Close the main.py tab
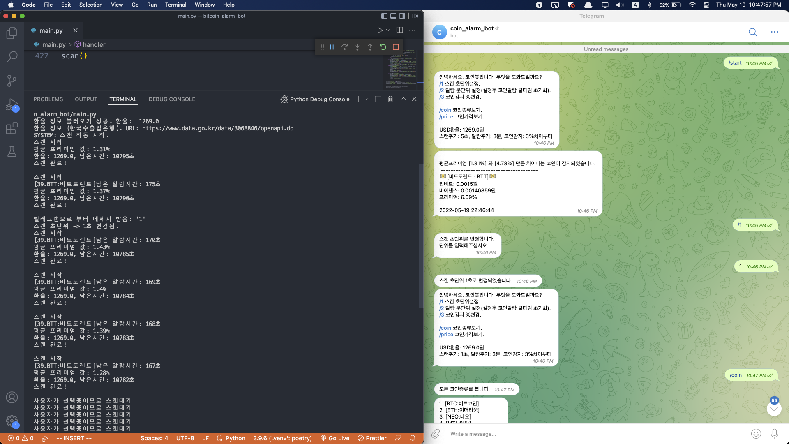 tap(75, 30)
